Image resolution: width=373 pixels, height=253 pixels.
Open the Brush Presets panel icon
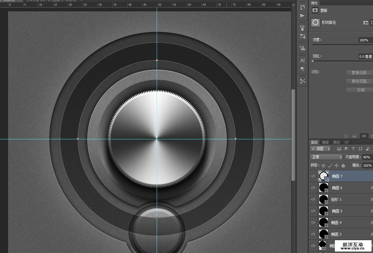point(302,28)
